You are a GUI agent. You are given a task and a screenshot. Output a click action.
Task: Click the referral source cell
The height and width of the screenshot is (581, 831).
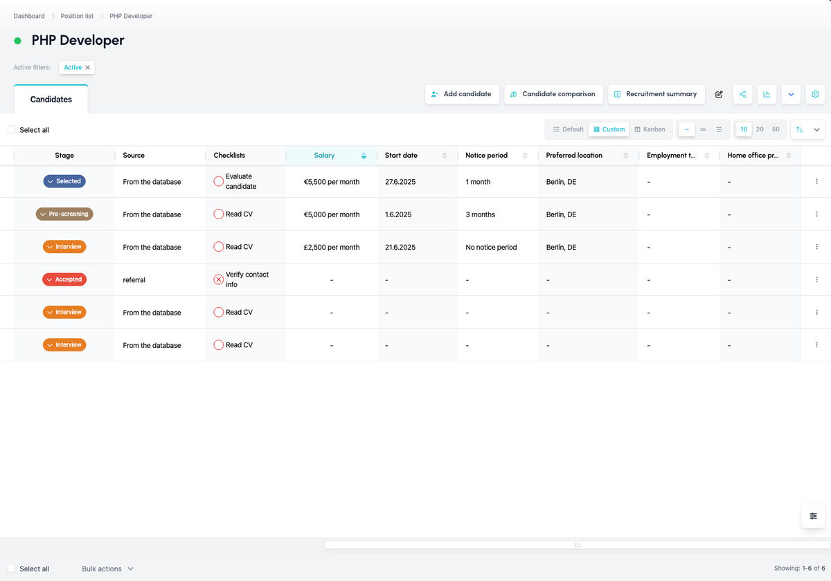[160, 280]
